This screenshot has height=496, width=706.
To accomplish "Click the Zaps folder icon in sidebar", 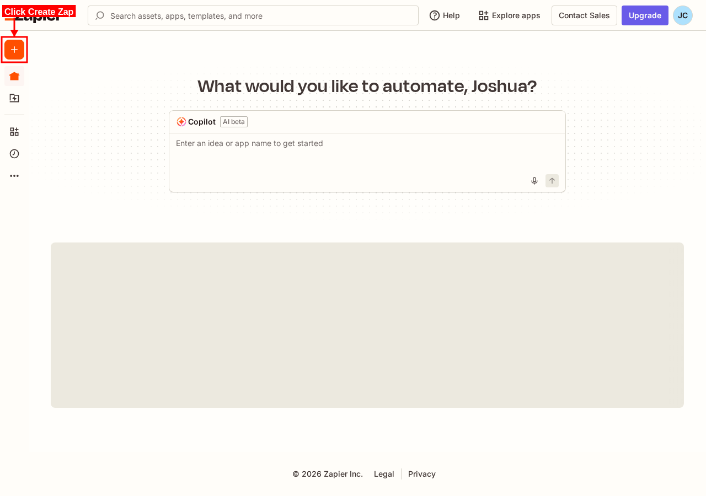I will click(14, 98).
